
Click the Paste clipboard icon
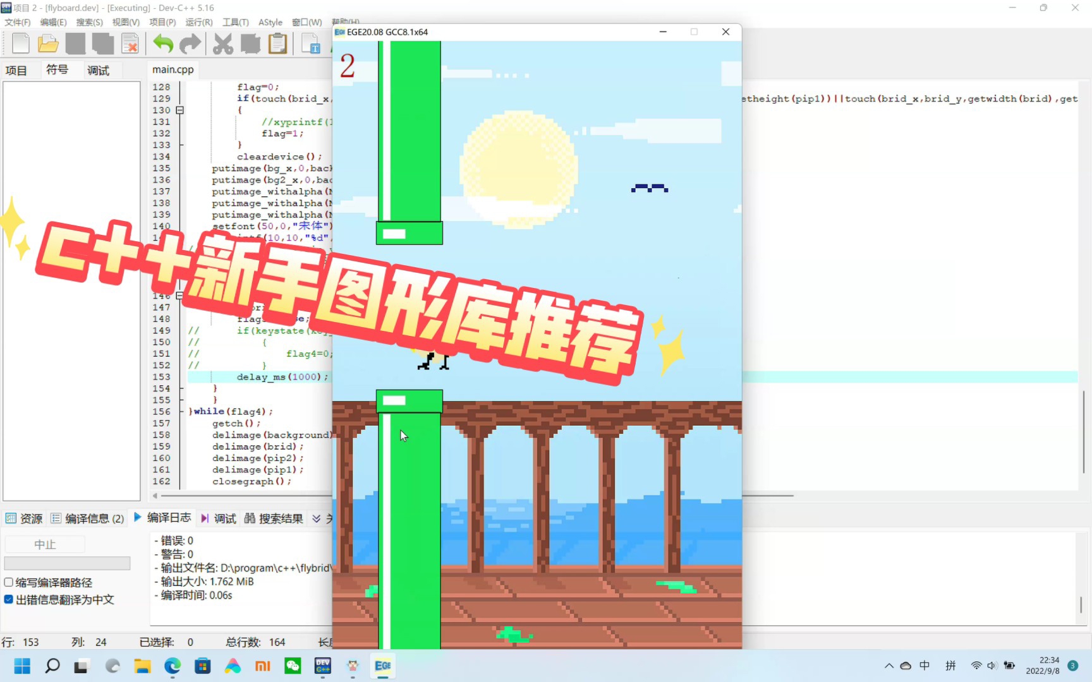(x=277, y=44)
